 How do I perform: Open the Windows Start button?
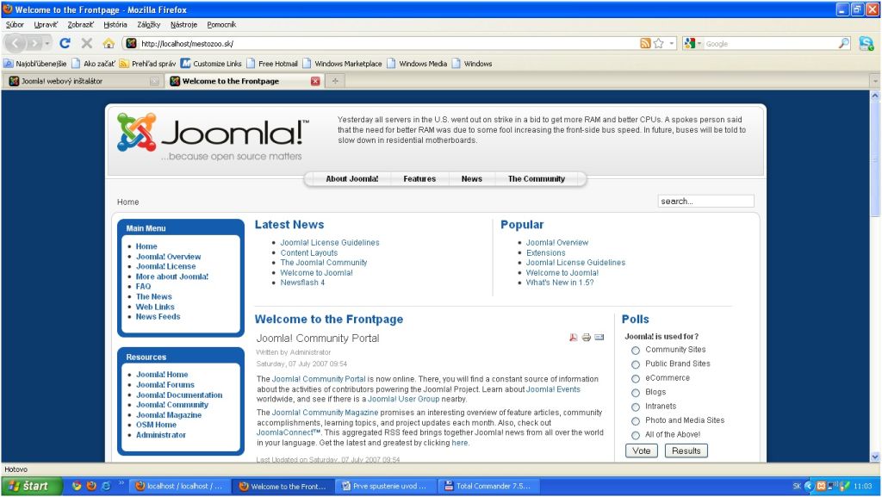pyautogui.click(x=32, y=486)
